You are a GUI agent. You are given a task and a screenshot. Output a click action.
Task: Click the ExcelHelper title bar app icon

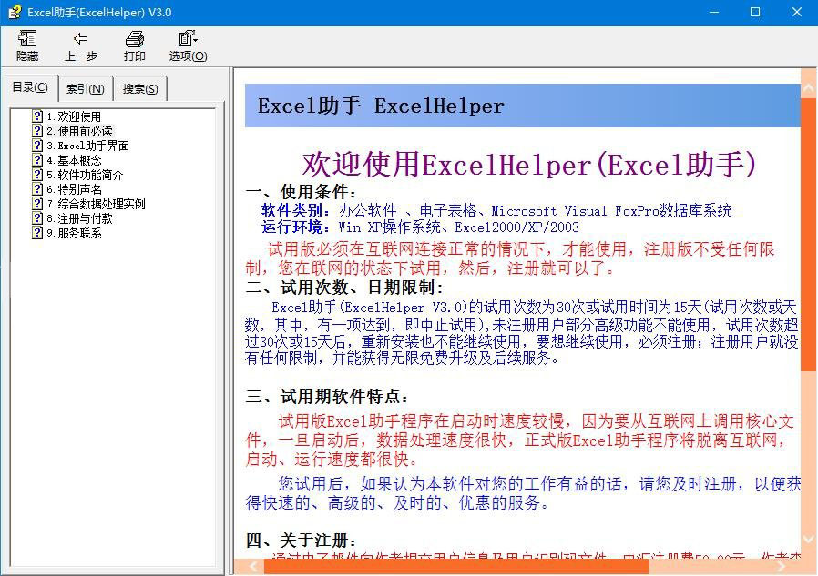point(14,12)
